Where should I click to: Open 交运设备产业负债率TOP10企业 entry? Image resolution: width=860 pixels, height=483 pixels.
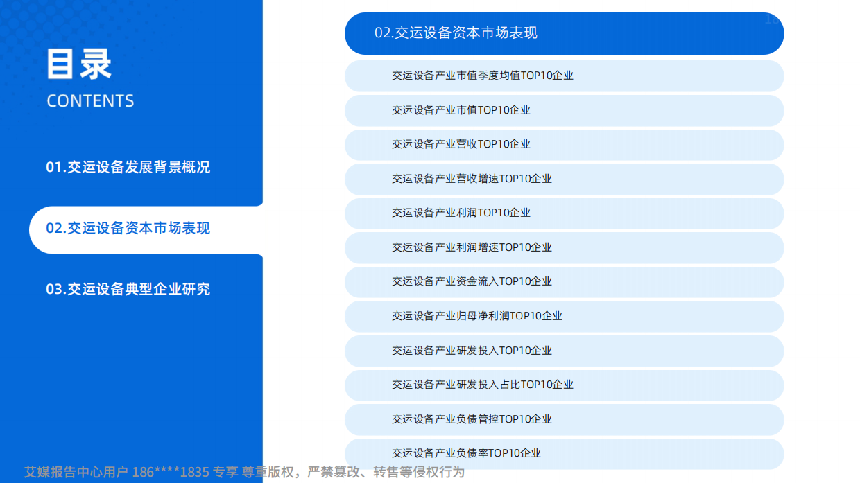(x=564, y=453)
